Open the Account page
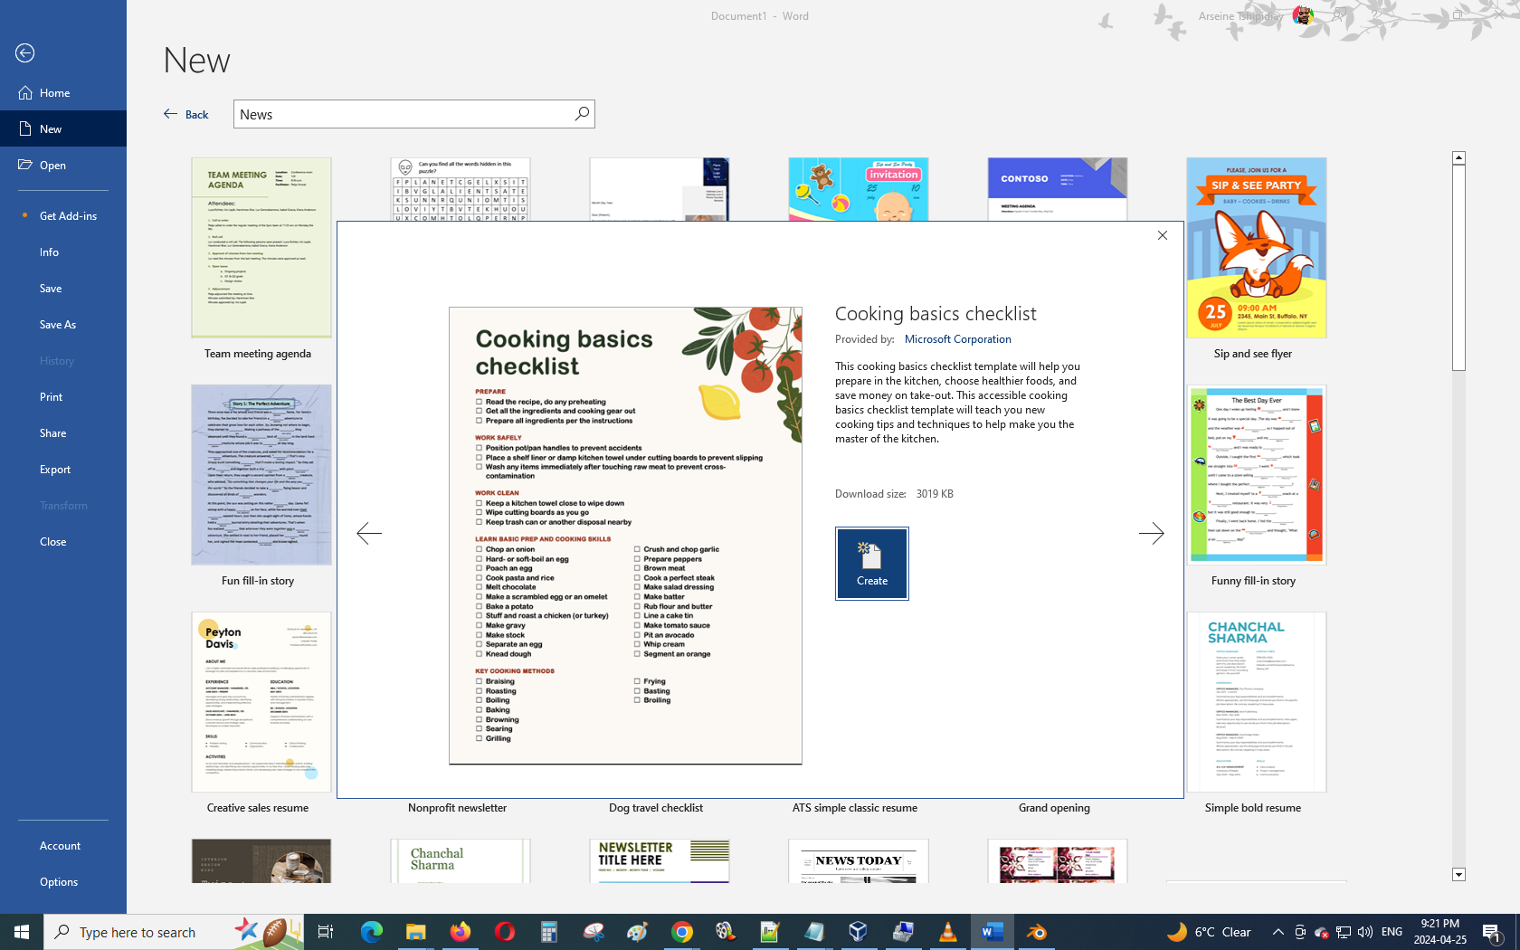Screen dimensions: 1520x950 click(x=61, y=846)
